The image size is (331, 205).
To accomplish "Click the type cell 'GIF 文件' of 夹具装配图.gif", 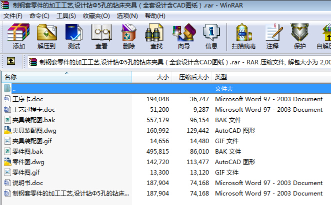I will coord(226,141).
